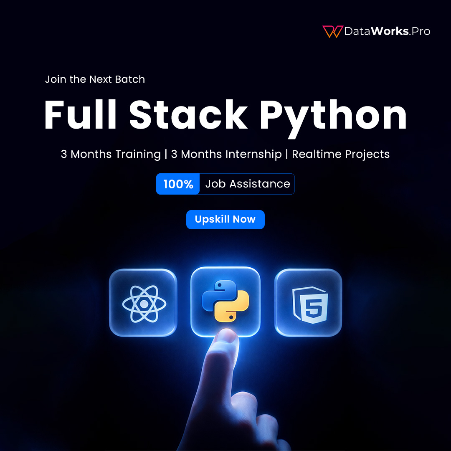451x451 pixels.
Task: Click the Job Assistance label
Action: click(248, 184)
